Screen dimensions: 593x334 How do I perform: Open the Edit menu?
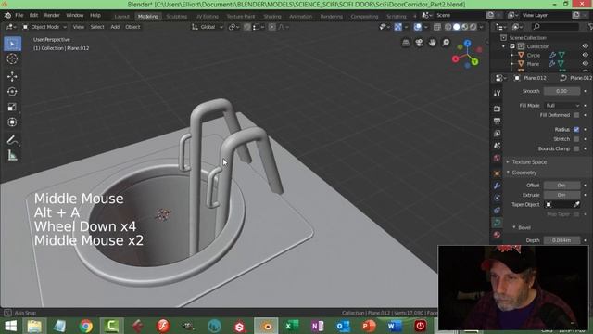coord(33,16)
